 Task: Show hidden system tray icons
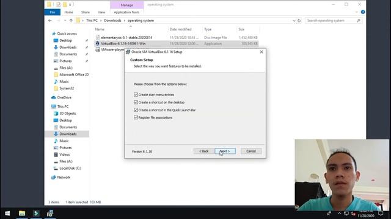(339, 214)
